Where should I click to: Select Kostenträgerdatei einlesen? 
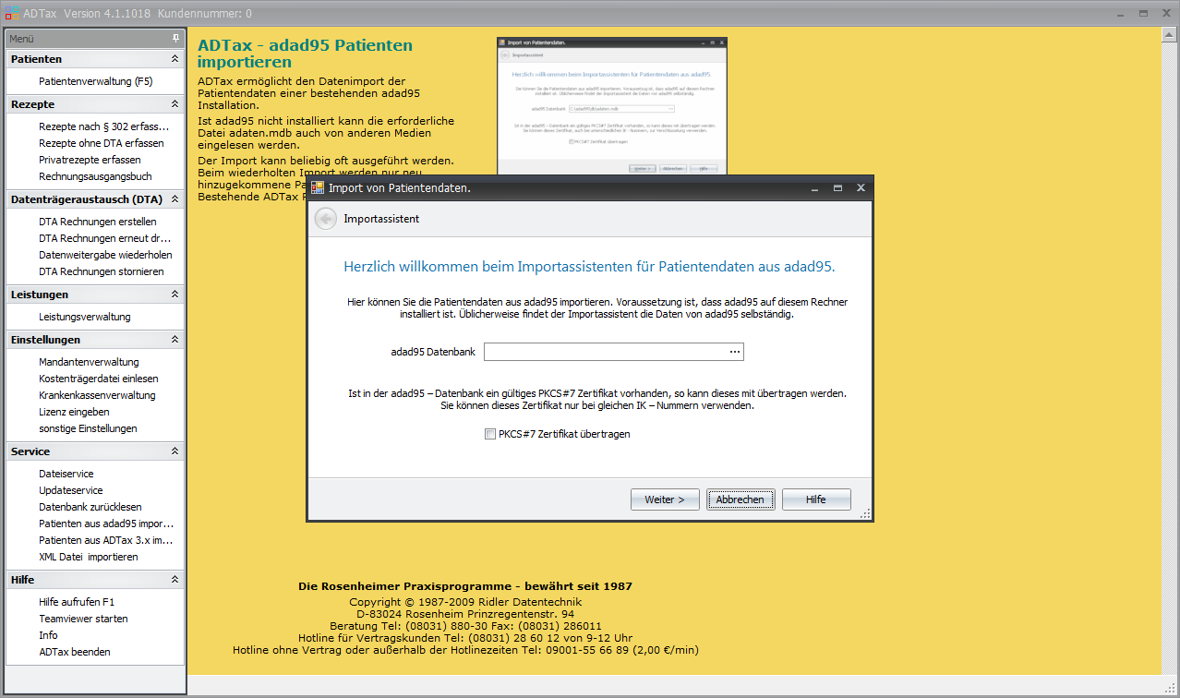[x=99, y=379]
